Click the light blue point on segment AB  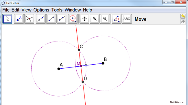(86, 65)
